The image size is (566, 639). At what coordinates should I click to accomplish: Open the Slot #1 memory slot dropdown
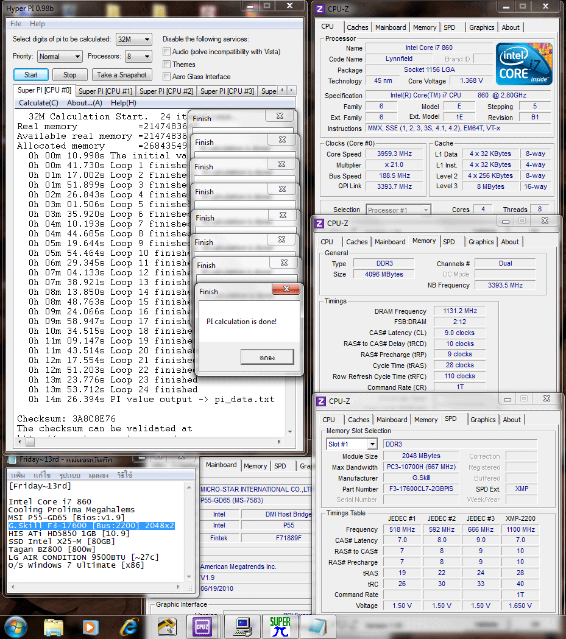tap(352, 444)
